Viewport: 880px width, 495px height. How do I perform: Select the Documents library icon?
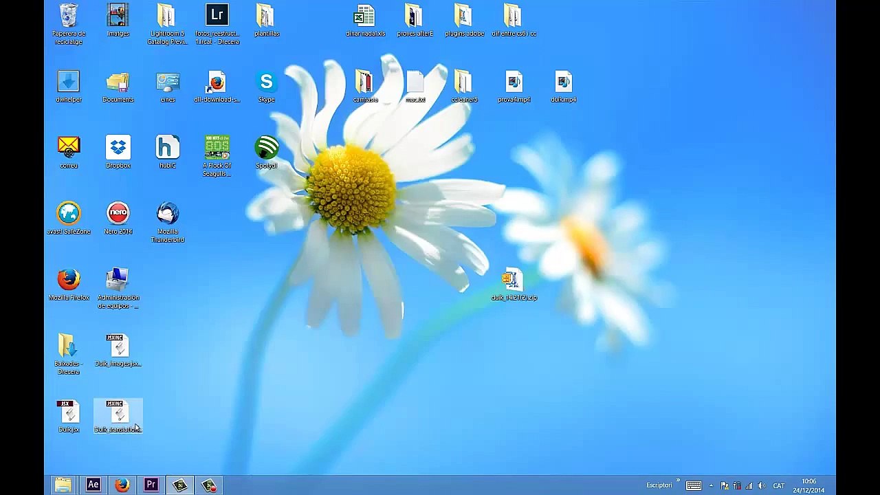(x=118, y=86)
